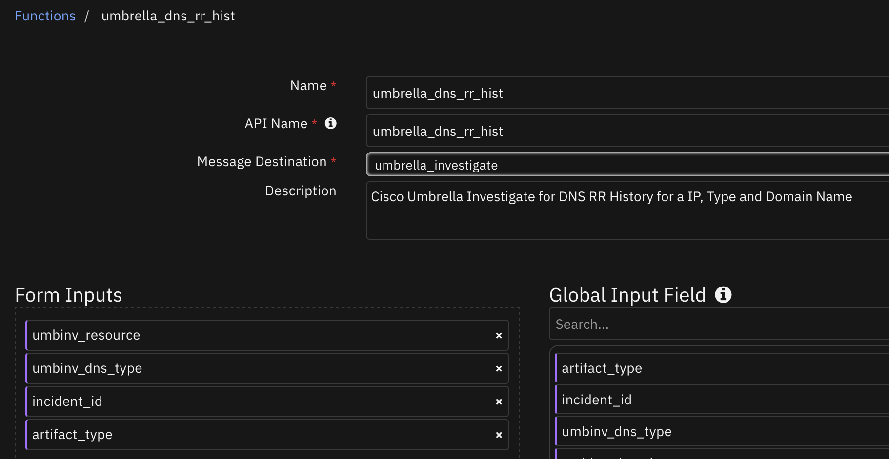Viewport: 889px width, 459px height.
Task: Select incident_id in Global Input Field list
Action: pyautogui.click(x=722, y=400)
